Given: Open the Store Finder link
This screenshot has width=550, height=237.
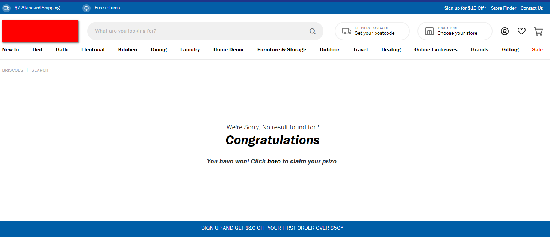Looking at the screenshot, I should tap(503, 8).
